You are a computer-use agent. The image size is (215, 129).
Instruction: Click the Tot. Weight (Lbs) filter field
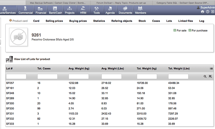[x=178, y=76]
